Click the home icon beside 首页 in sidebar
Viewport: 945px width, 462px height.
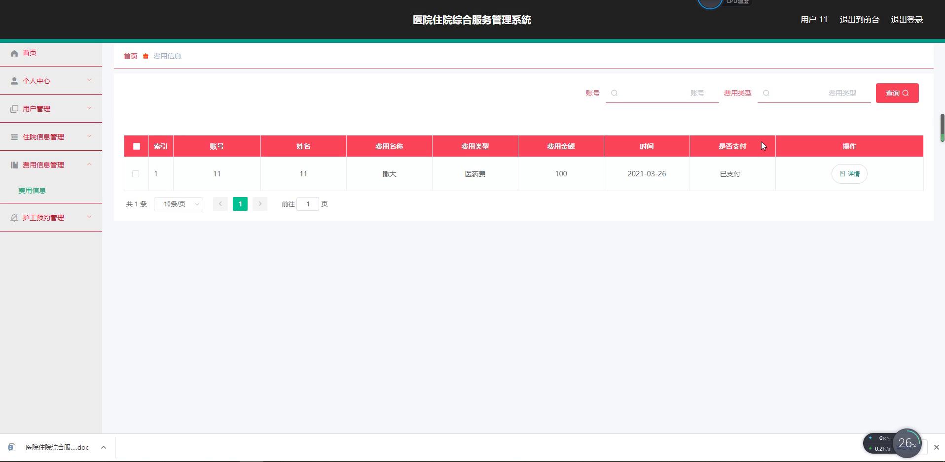pyautogui.click(x=14, y=53)
